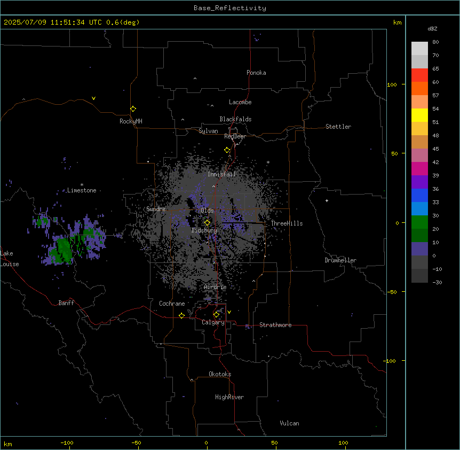Select the Banff map label
This screenshot has height=450, width=460.
pos(66,303)
